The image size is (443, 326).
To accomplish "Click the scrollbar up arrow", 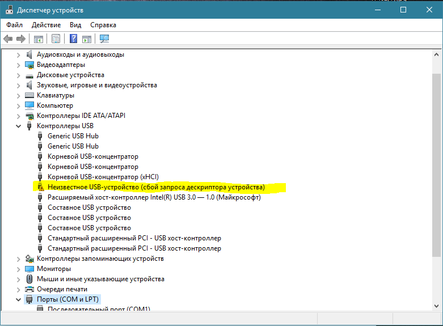I will [x=436, y=54].
